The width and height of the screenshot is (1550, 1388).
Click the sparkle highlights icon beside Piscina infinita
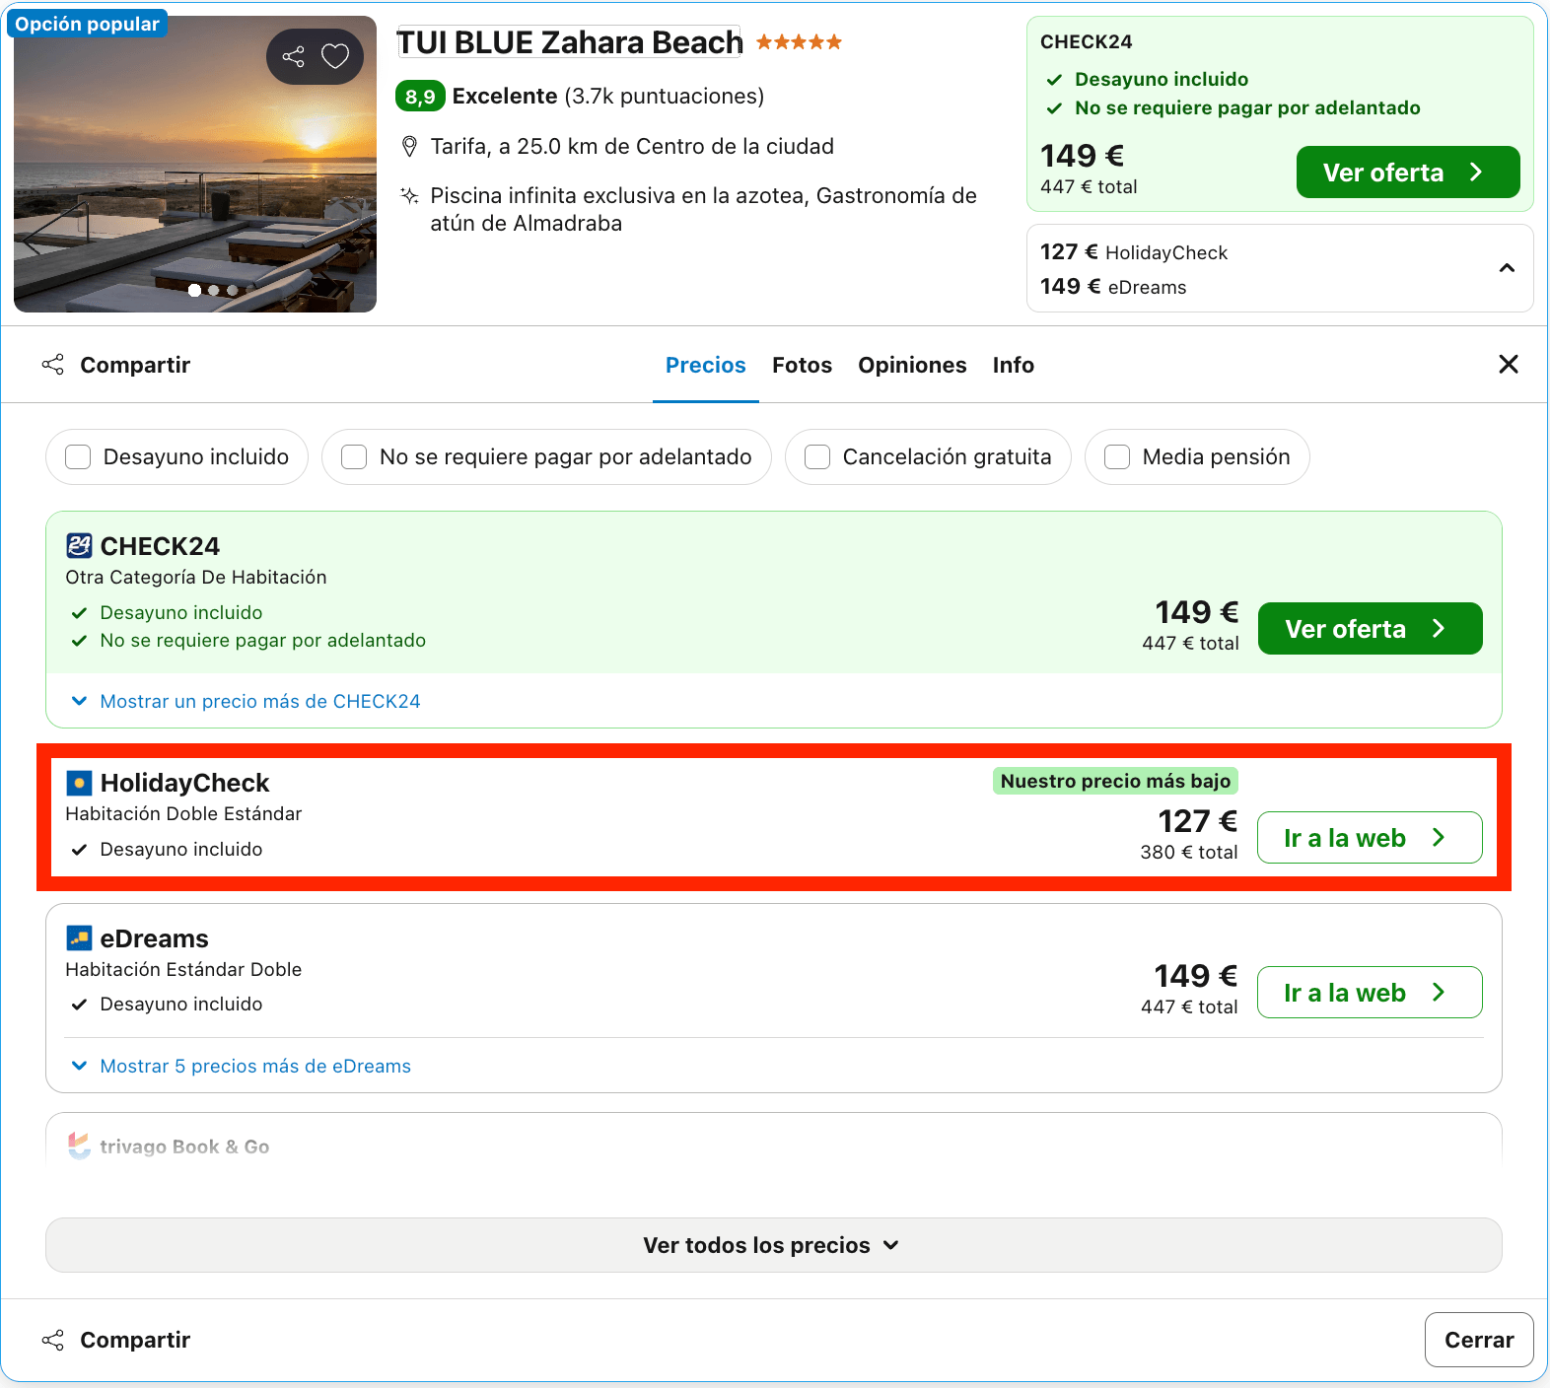409,195
